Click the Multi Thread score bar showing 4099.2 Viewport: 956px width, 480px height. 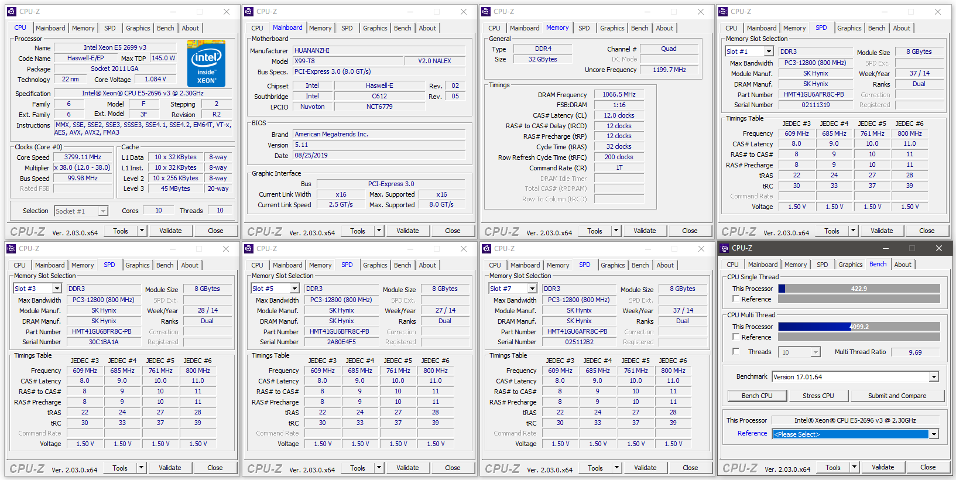(859, 327)
